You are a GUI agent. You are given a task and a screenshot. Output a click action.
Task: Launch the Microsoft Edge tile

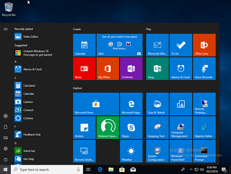[x=131, y=104]
